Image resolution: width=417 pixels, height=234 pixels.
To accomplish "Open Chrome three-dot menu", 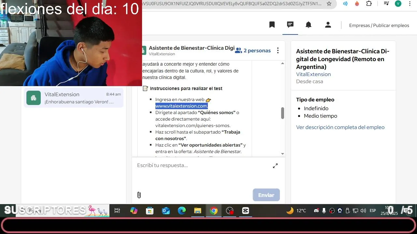I will 410,4.
